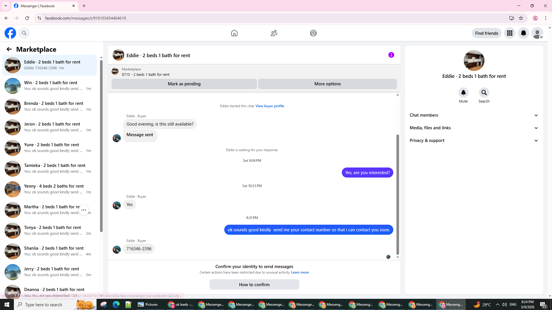Expand Chat members section
The height and width of the screenshot is (310, 552).
click(x=474, y=115)
